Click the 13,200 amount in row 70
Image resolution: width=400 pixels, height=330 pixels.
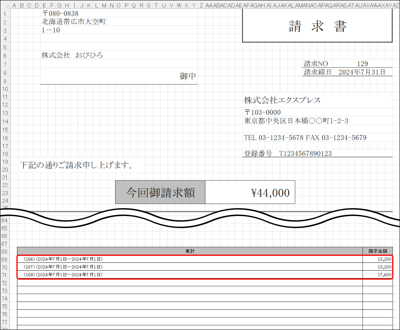point(378,267)
